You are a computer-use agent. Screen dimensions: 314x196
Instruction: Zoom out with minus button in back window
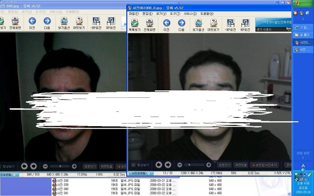[45, 166]
